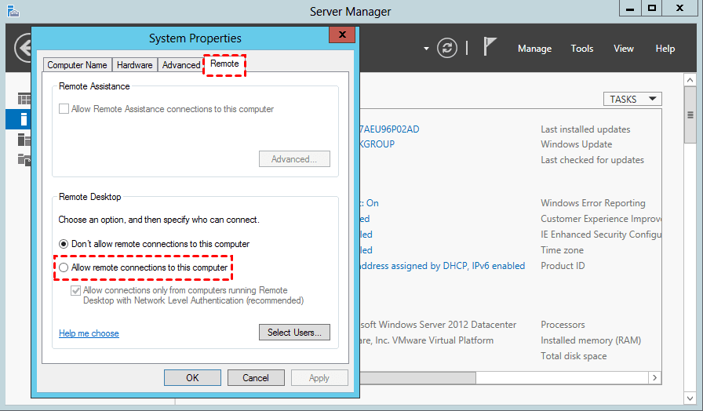Close the System Properties dialog
703x411 pixels.
click(x=342, y=35)
